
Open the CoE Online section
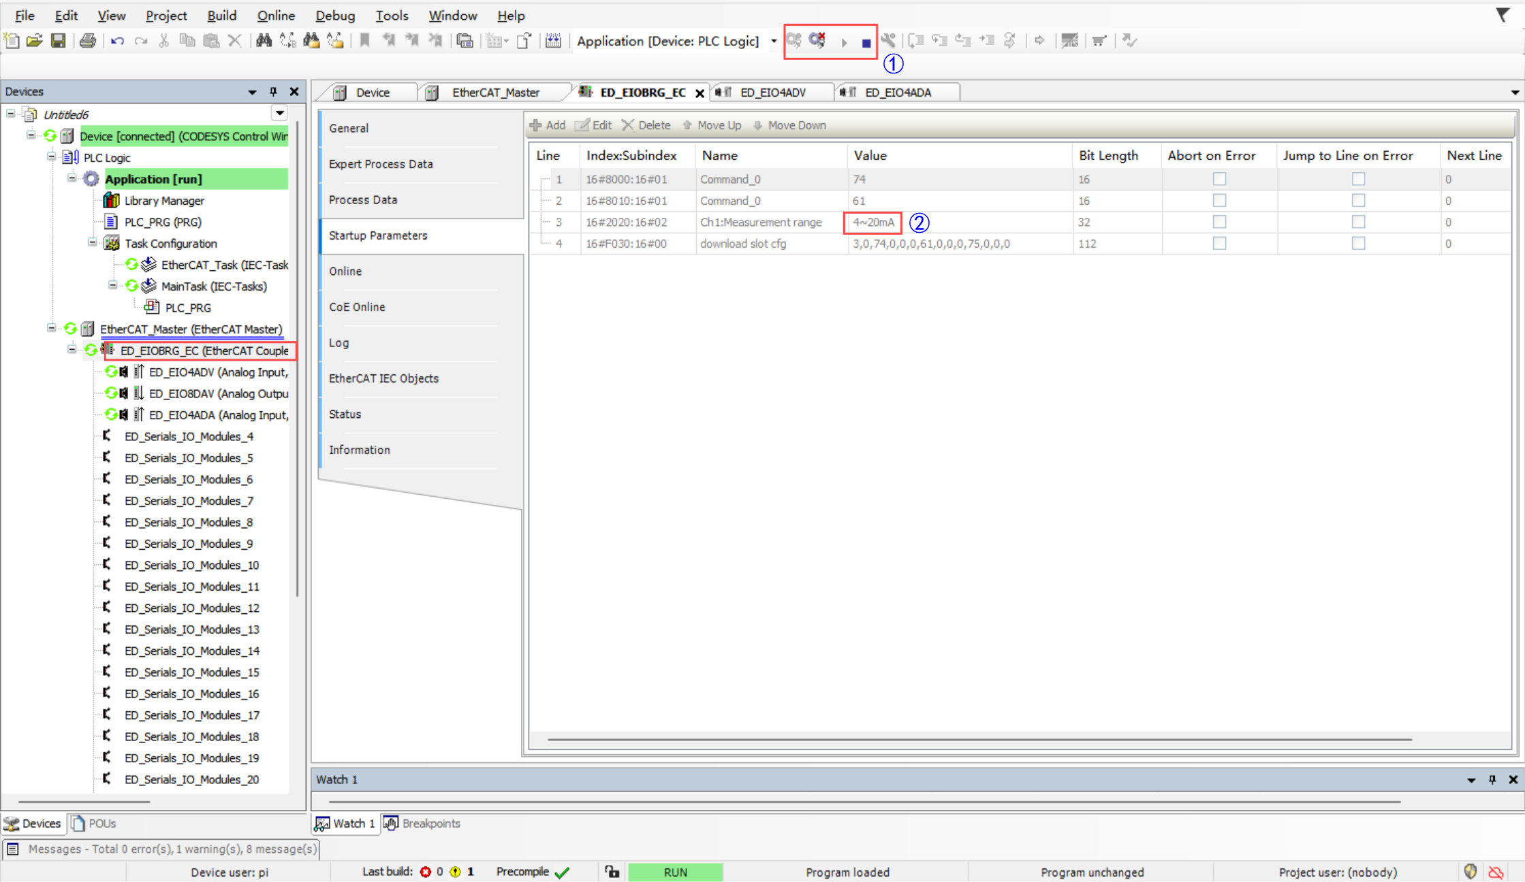pos(357,307)
